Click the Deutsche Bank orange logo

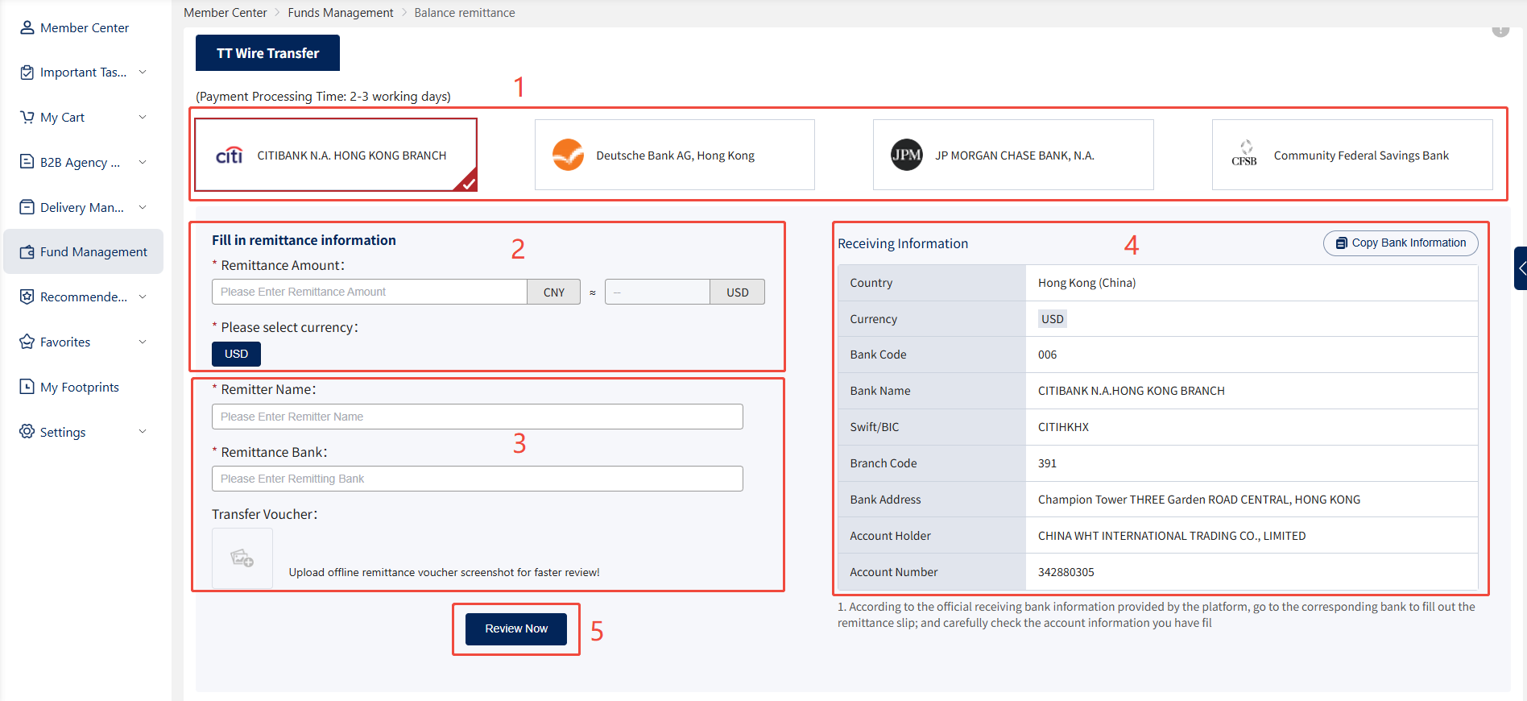click(568, 155)
